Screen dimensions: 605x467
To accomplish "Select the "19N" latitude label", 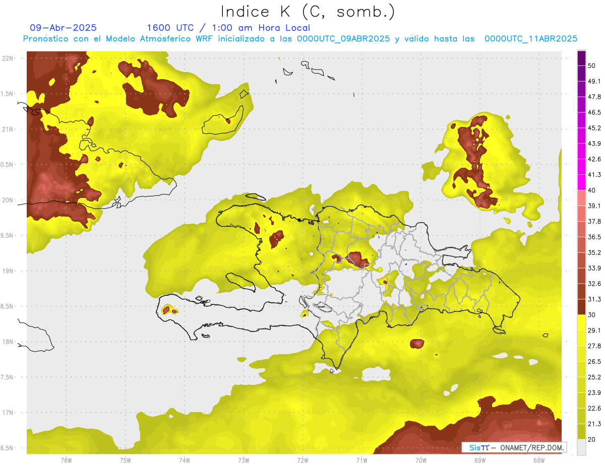I will [9, 271].
